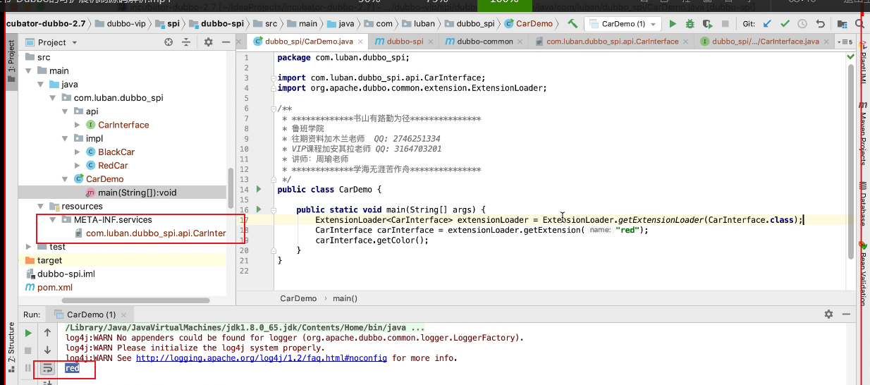Select CarInterface under api package

click(123, 125)
